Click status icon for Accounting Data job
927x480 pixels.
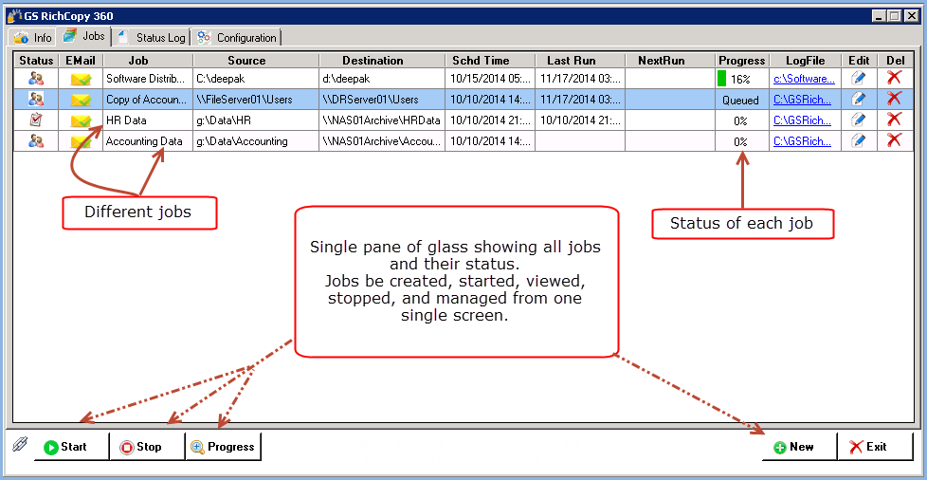pyautogui.click(x=36, y=140)
